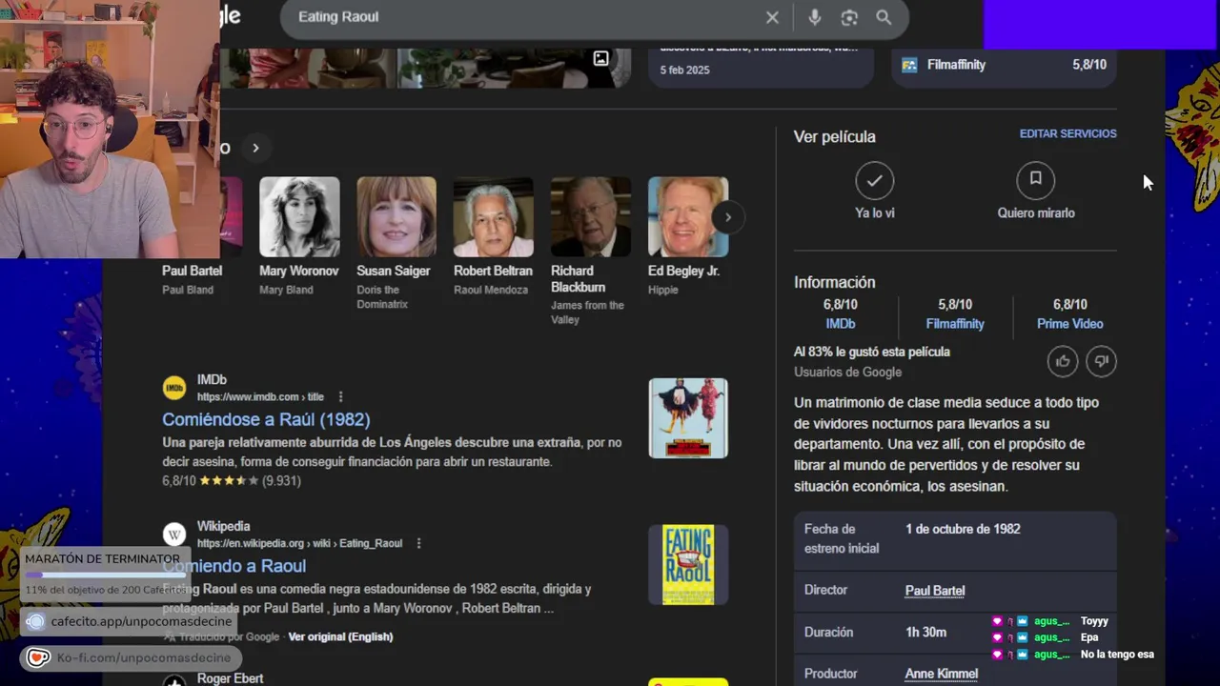Click the IMDb '6,8/10 (9.931)' star rating
The image size is (1220, 686).
(232, 481)
